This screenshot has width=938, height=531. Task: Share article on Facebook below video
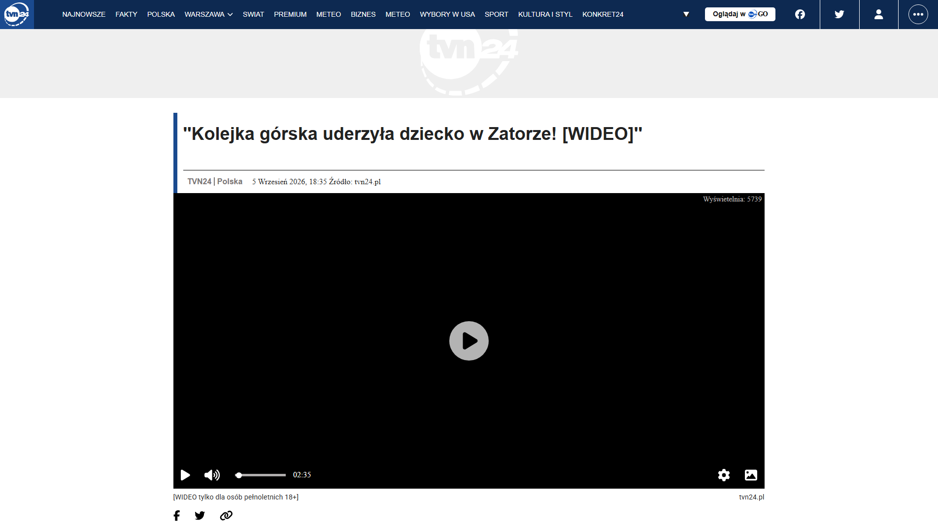pyautogui.click(x=177, y=515)
